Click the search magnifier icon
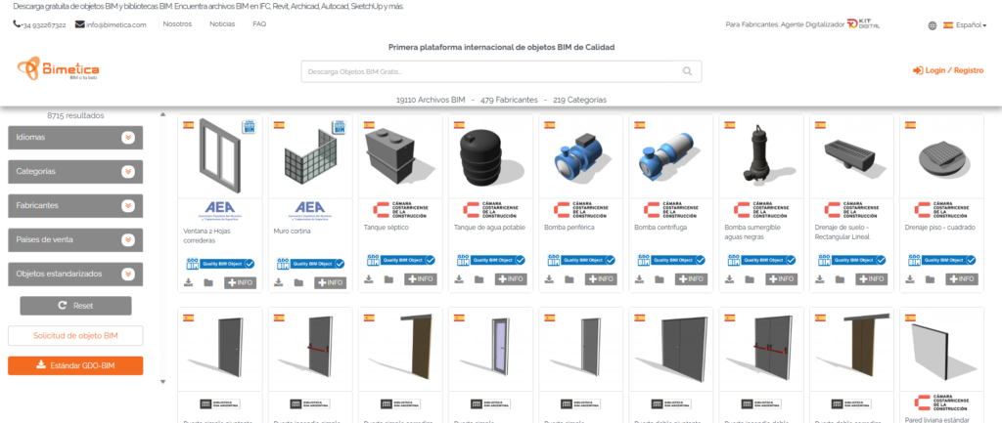 (687, 71)
